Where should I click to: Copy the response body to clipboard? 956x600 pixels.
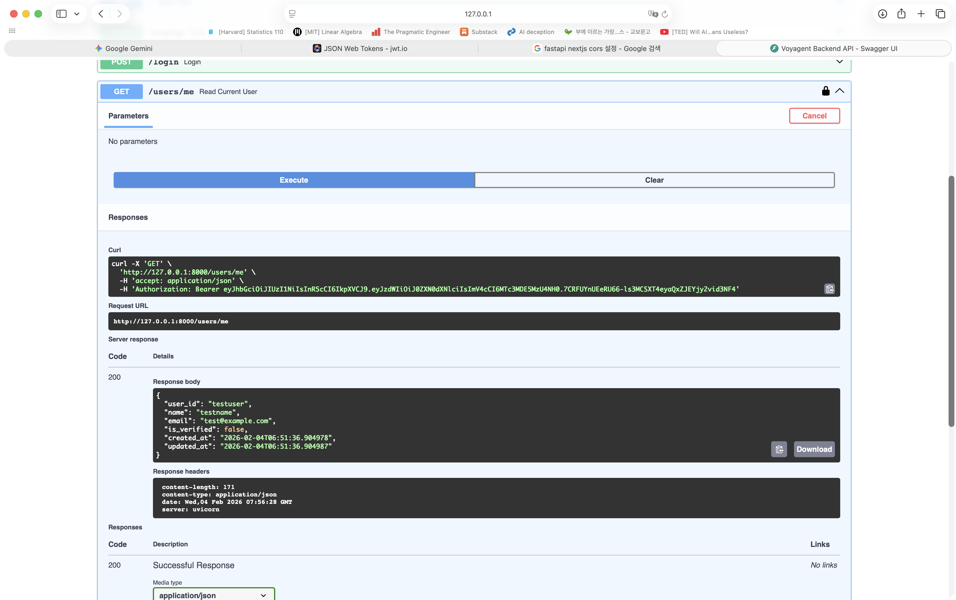pyautogui.click(x=779, y=449)
